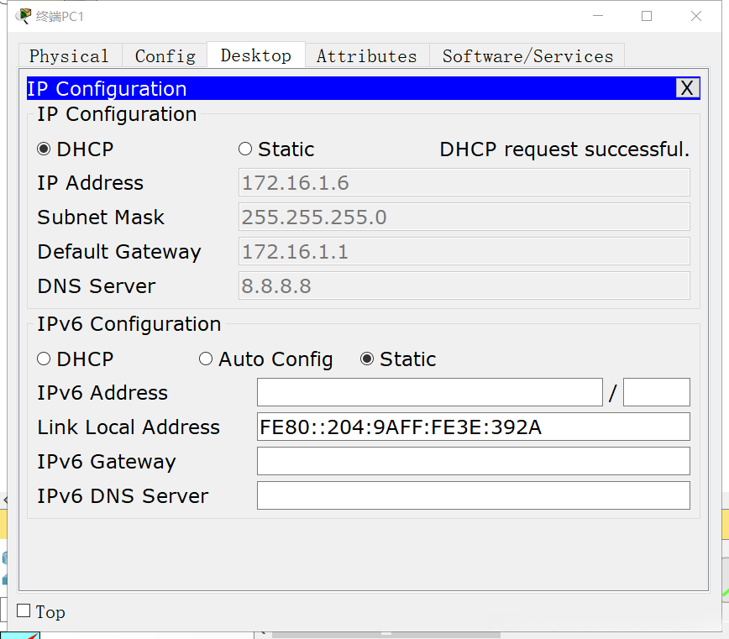Click the IPv6 Address input field

429,392
